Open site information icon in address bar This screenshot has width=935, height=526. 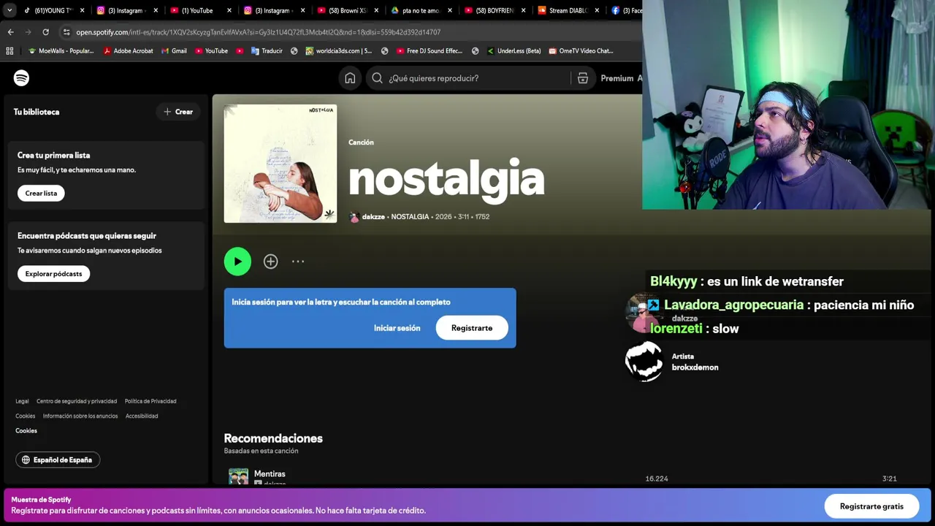click(x=66, y=32)
